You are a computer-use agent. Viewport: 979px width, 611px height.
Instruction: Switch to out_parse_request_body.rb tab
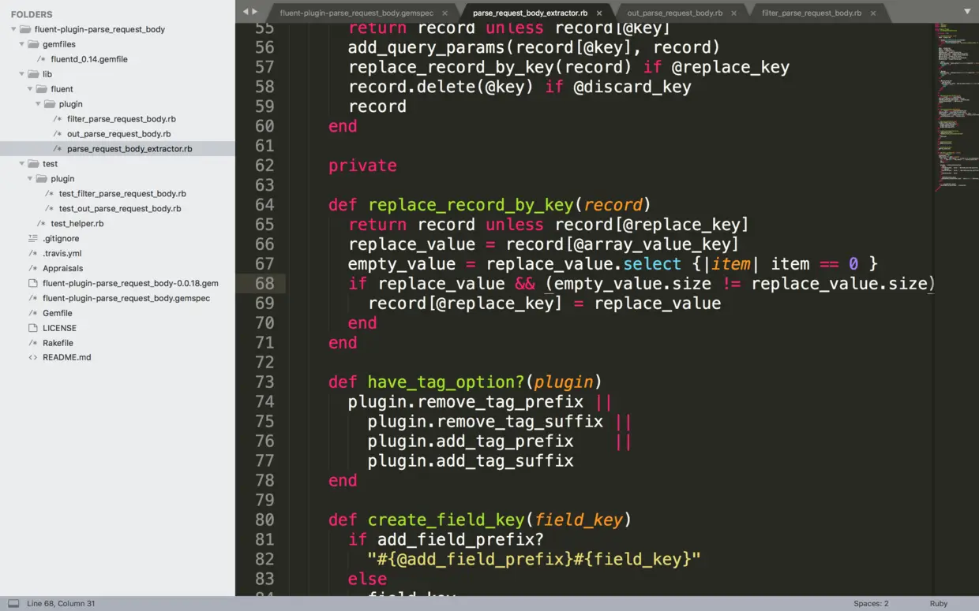coord(675,13)
